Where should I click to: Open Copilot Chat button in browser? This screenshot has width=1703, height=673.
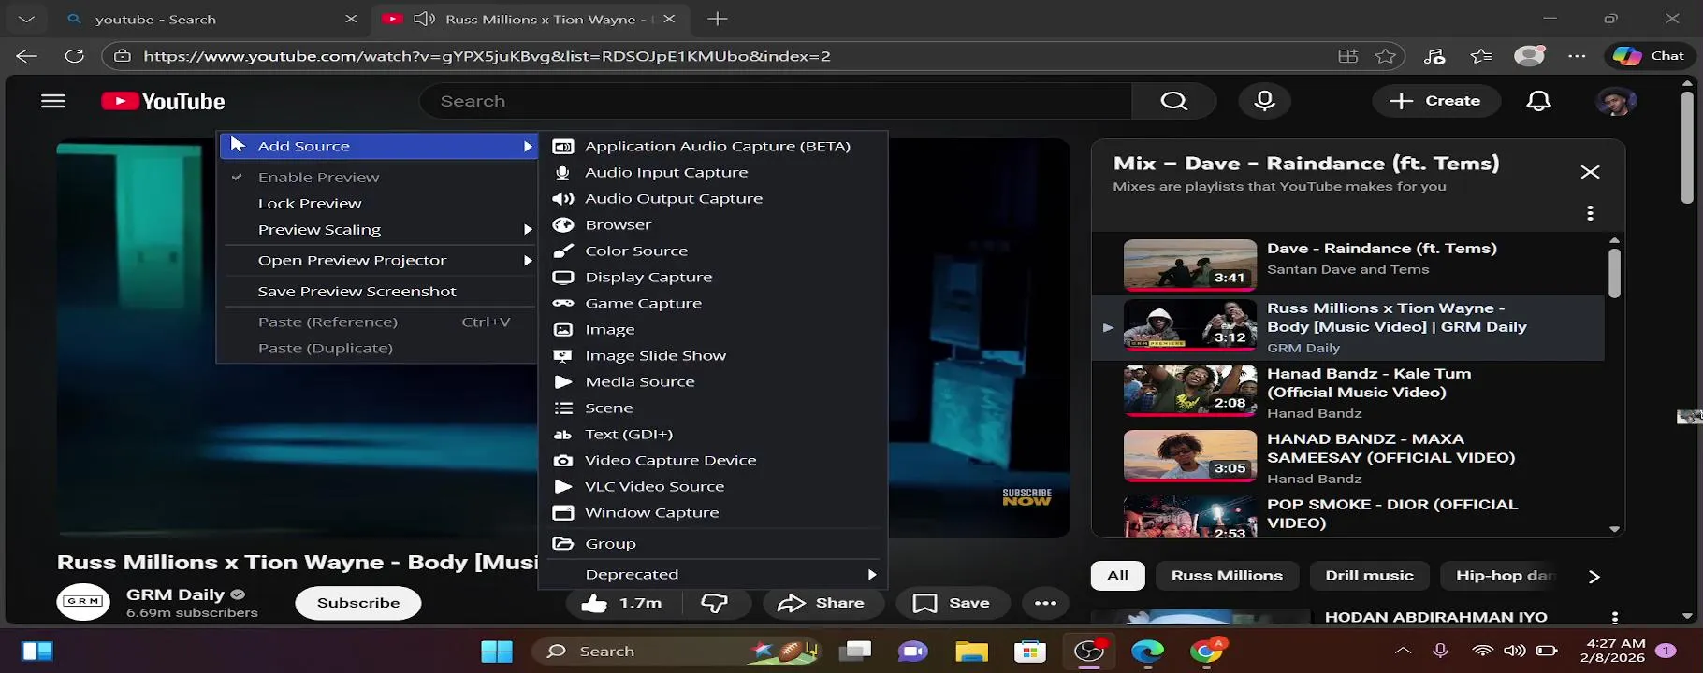1649,56
